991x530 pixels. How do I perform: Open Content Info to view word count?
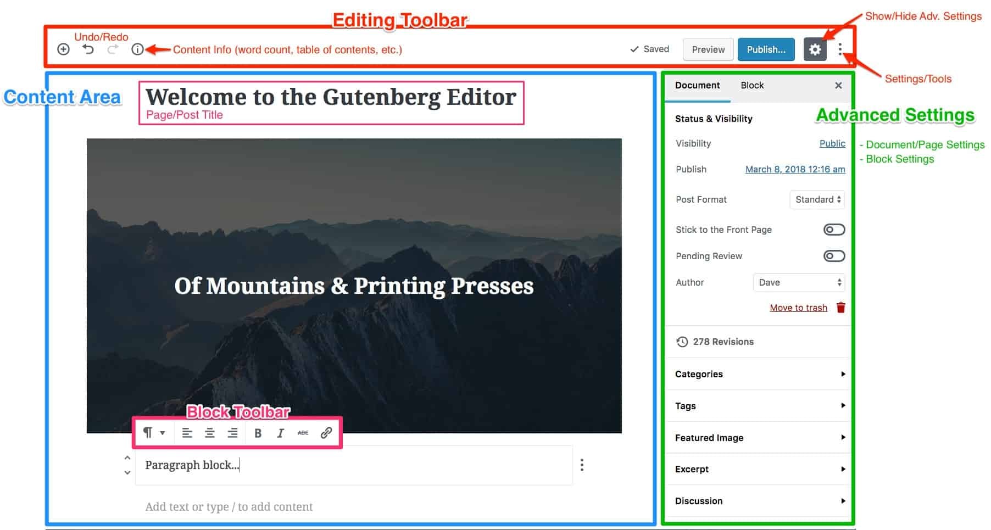point(137,49)
